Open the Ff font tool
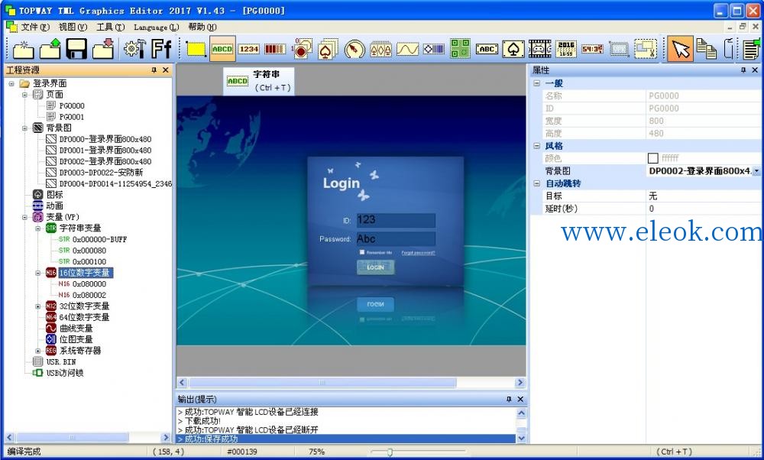Image resolution: width=764 pixels, height=460 pixels. pos(161,49)
